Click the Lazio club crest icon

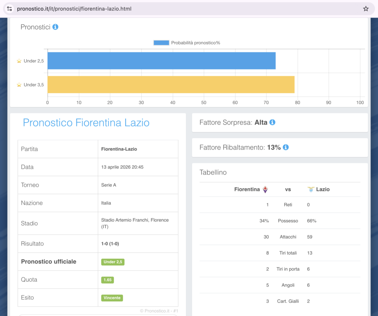coord(311,189)
